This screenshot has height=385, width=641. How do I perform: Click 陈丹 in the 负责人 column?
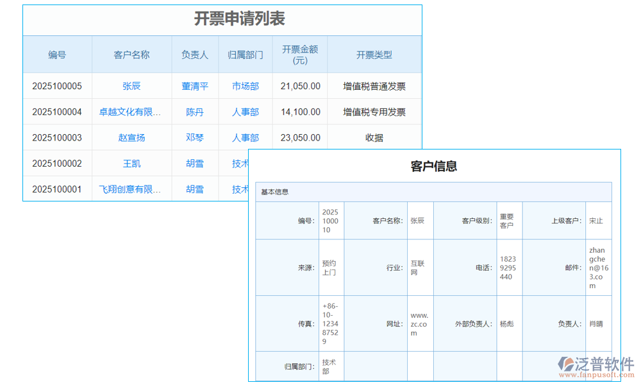coord(195,112)
